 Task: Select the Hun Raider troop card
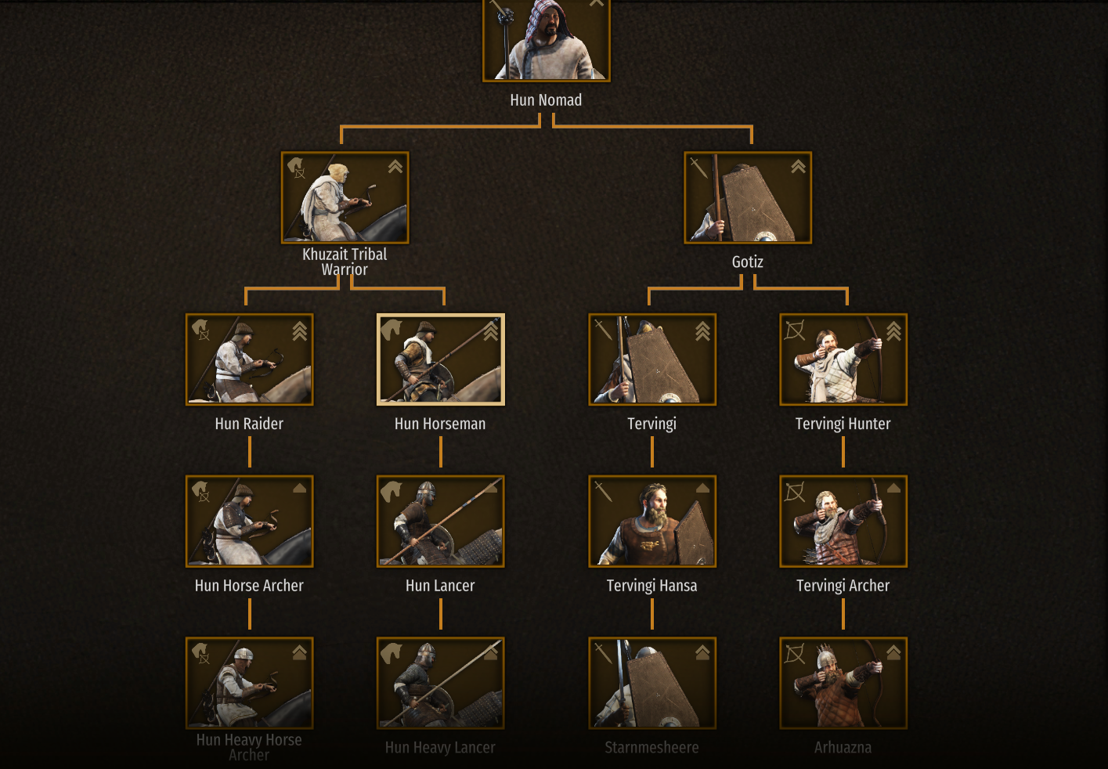point(249,359)
